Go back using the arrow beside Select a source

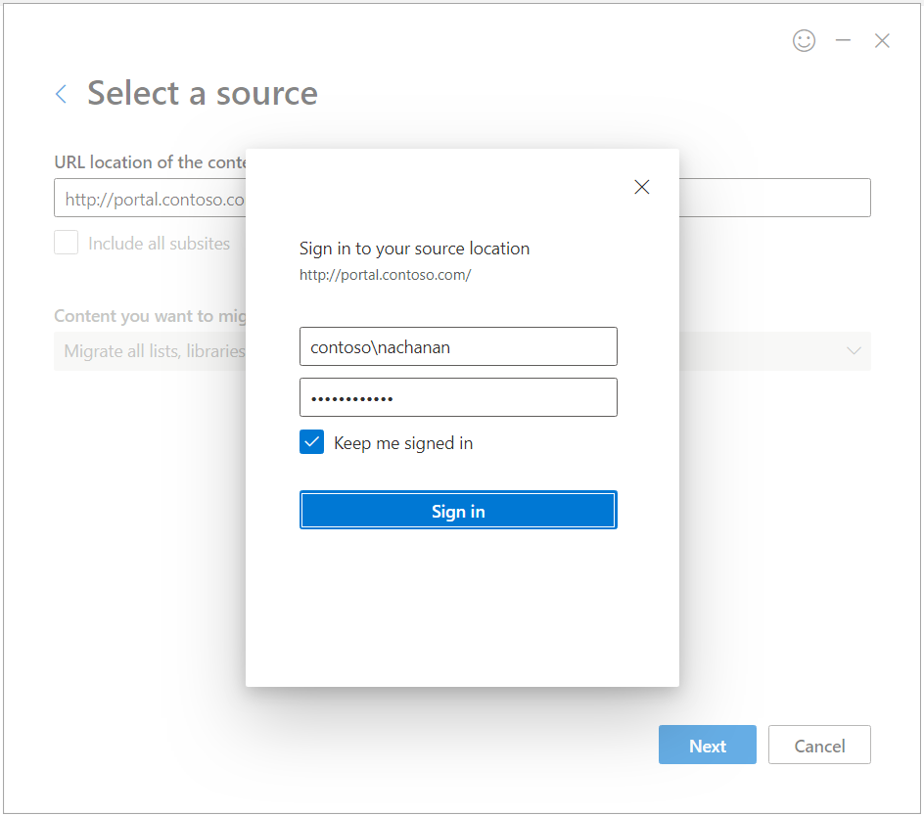pyautogui.click(x=62, y=94)
